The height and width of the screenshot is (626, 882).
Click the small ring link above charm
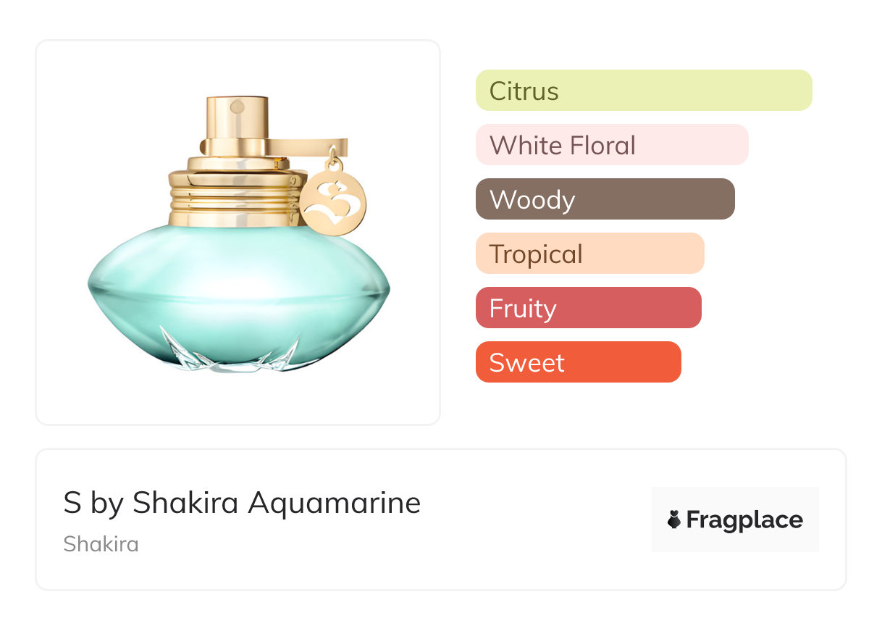[x=333, y=159]
